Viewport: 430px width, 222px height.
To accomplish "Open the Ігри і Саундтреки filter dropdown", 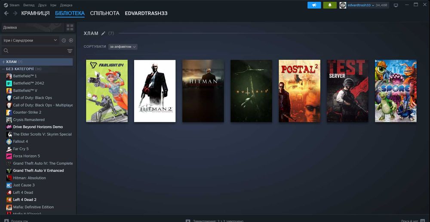I will [30, 40].
